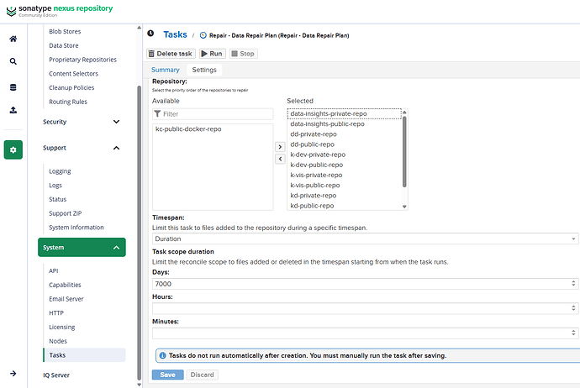Move repository left with remove arrow
This screenshot has width=580, height=388.
point(281,158)
